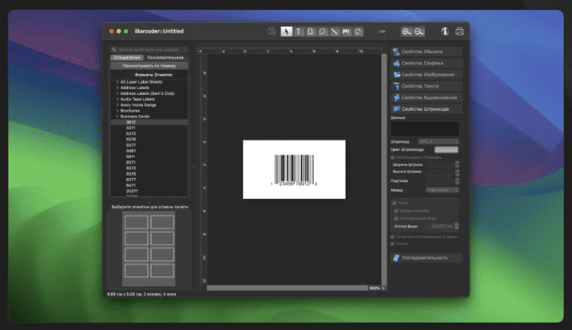Image resolution: width=572 pixels, height=330 pixels.
Task: Toggle Печатать Контрольный Символ checkbox
Action: (x=393, y=237)
